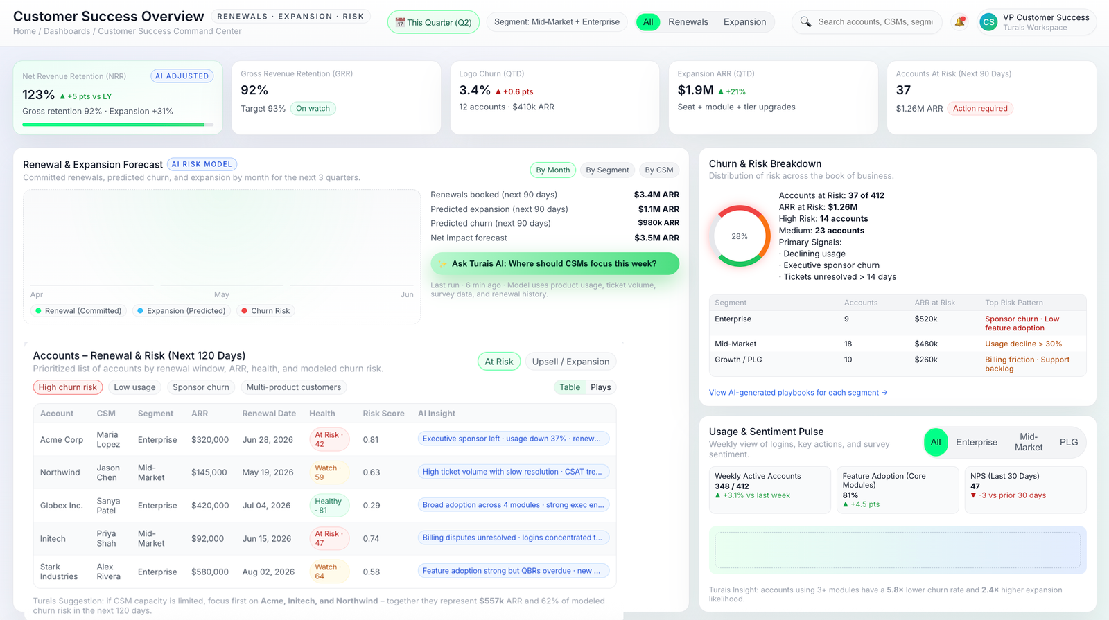Click the AI ADJUSTED badge
This screenshot has height=620, width=1109.
(182, 76)
